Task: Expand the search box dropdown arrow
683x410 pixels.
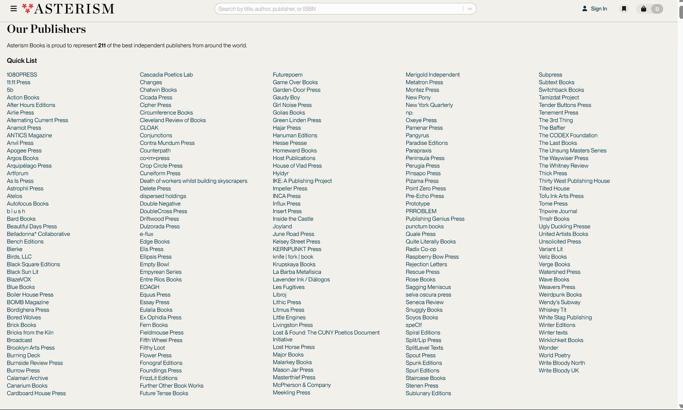Action: coord(470,8)
